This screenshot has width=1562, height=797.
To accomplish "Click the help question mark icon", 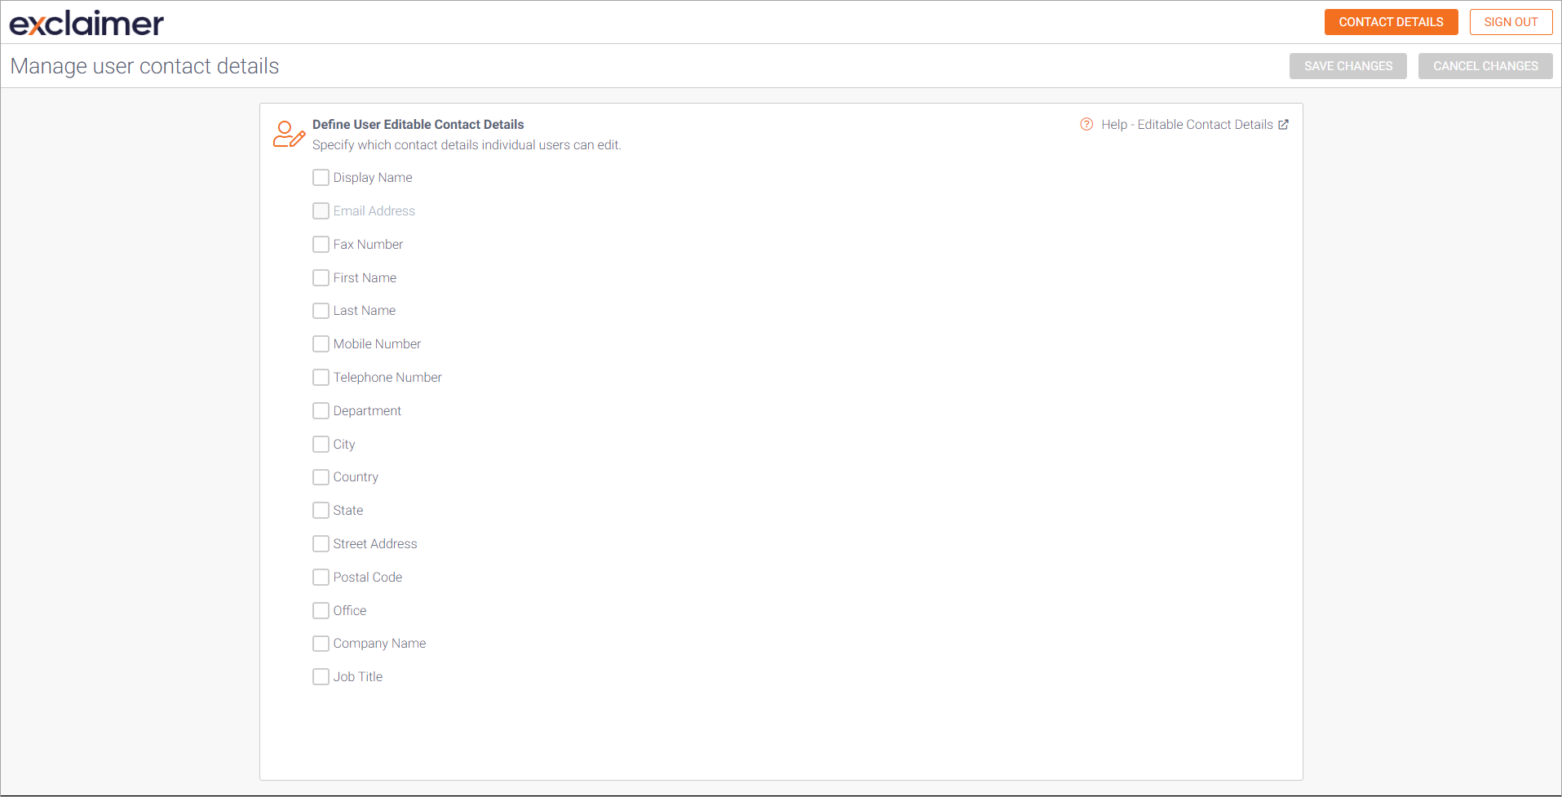I will [x=1086, y=125].
